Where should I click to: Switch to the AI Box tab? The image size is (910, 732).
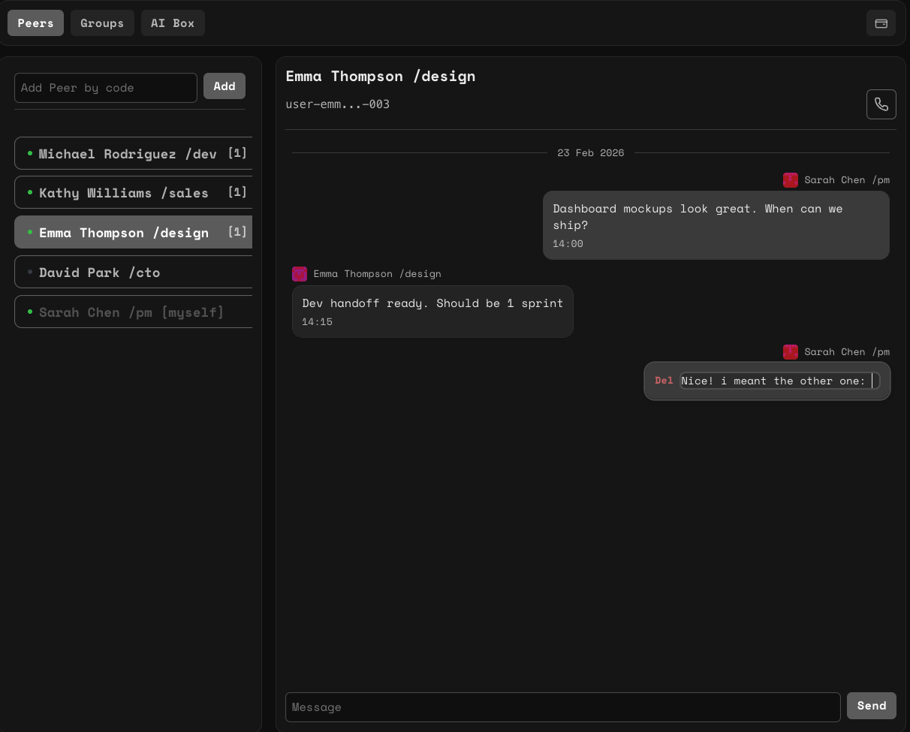tap(173, 23)
